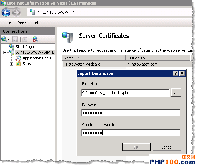The image size is (197, 166).
Task: Click the Server Certificates feature icon
Action: (x=67, y=37)
